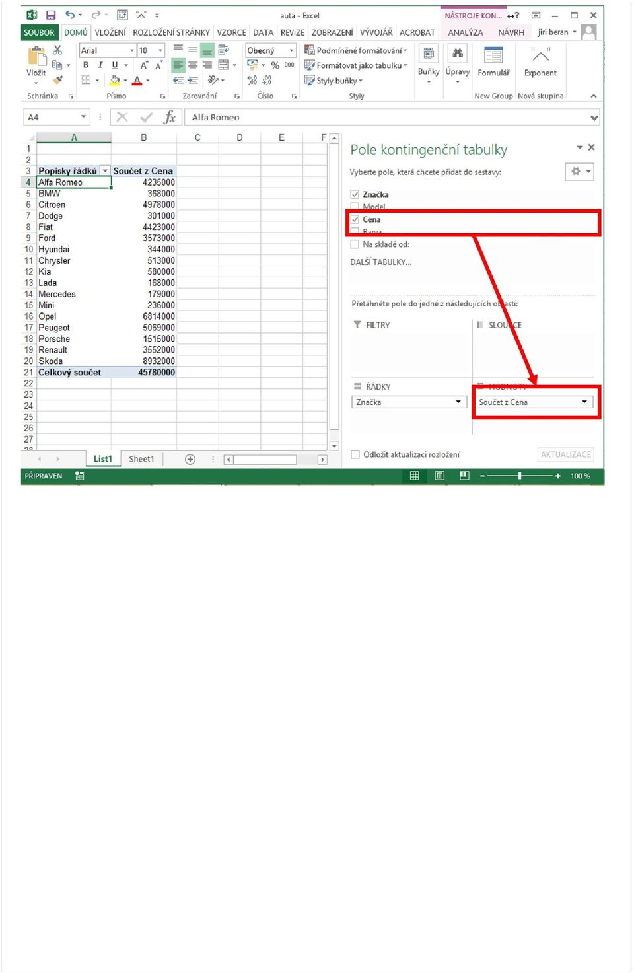Image resolution: width=634 pixels, height=973 pixels.
Task: Switch to the VLOŽENÍ ribbon tab
Action: click(x=110, y=32)
